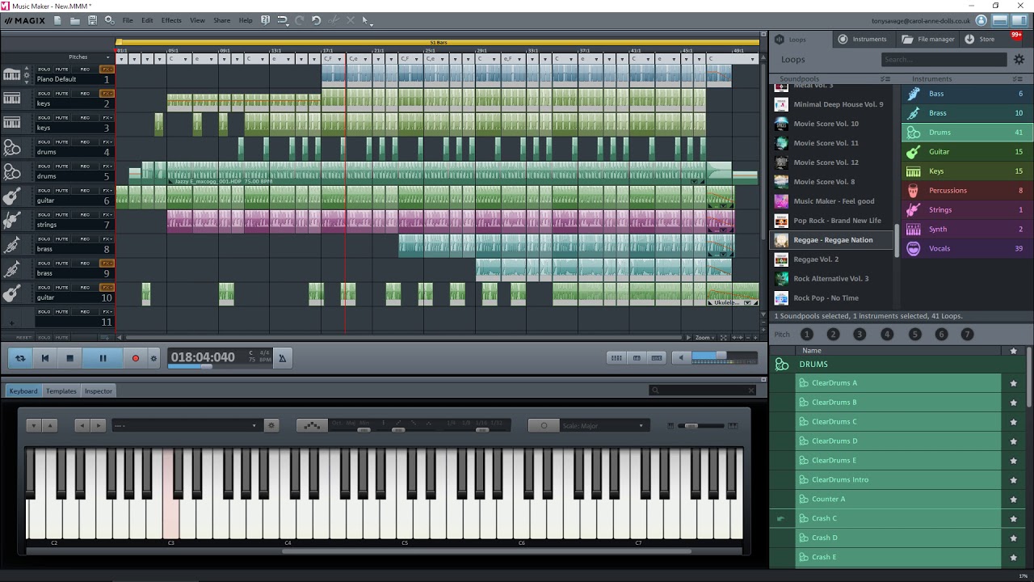
Task: Open the C,F chord marker dropdown at bar 17
Action: (x=340, y=59)
